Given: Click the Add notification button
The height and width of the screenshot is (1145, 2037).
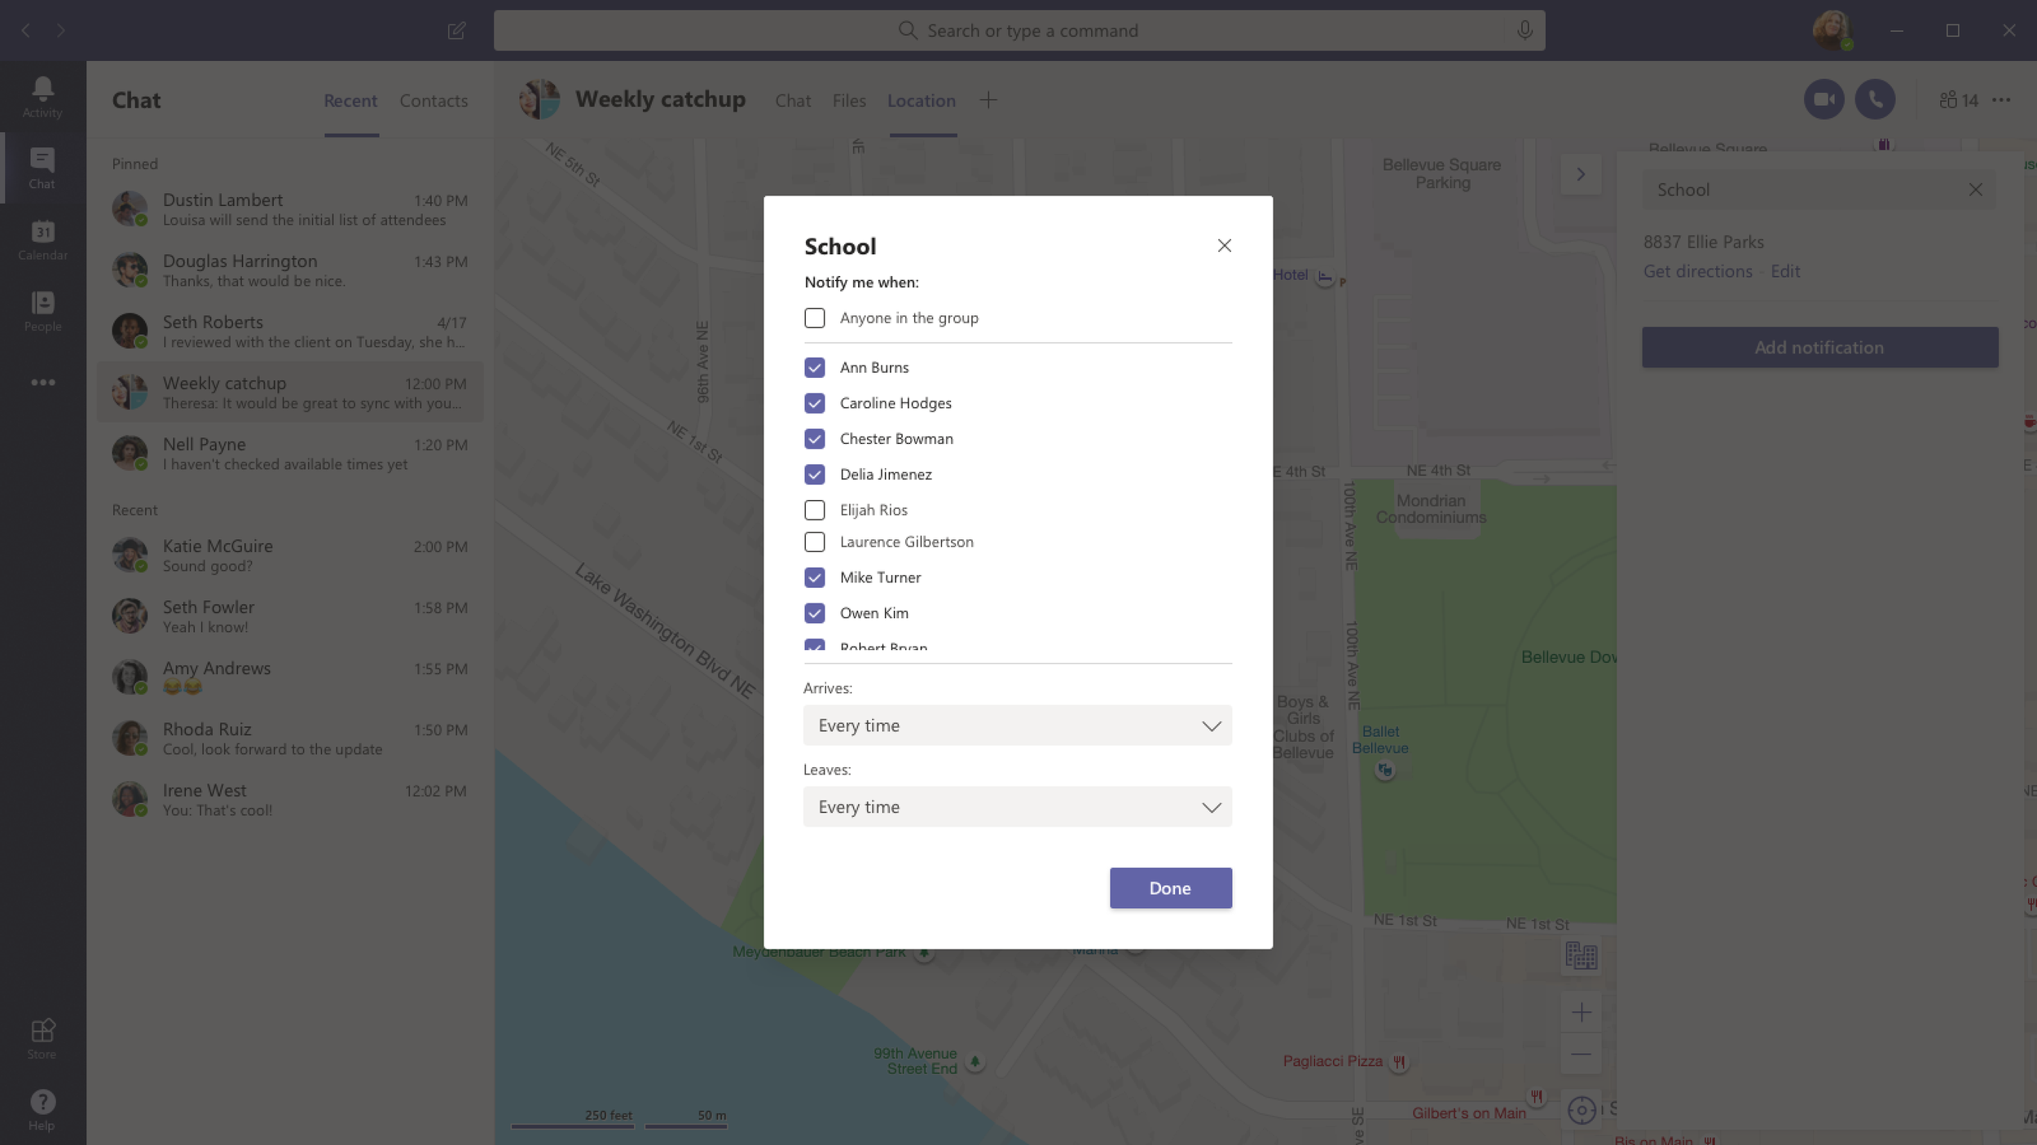Looking at the screenshot, I should 1819,348.
